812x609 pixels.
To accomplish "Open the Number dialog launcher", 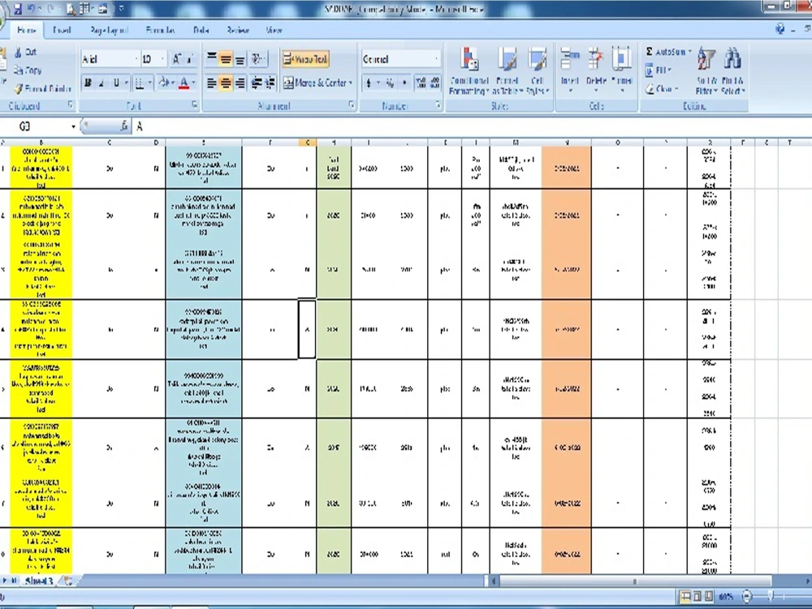I will tap(438, 105).
